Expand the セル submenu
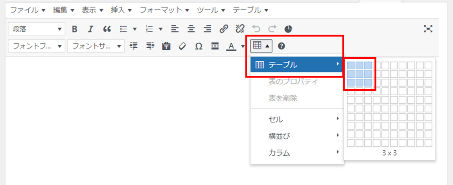This screenshot has width=453, height=185. 297,120
